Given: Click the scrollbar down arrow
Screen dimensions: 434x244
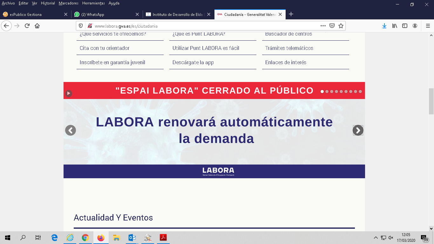Looking at the screenshot, I should 431,228.
